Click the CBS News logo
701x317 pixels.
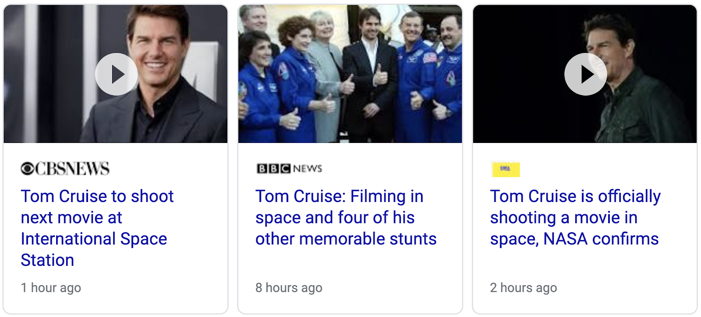pos(65,169)
